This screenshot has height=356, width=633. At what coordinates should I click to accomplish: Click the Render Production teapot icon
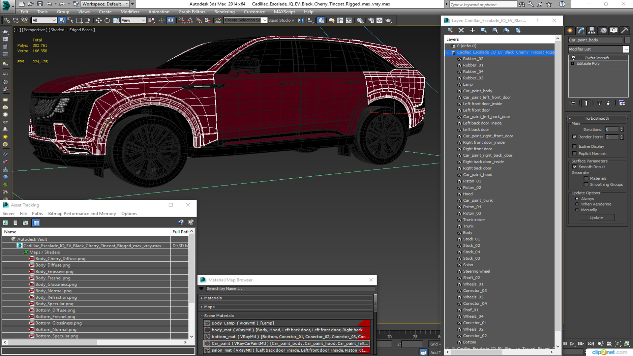point(388,20)
